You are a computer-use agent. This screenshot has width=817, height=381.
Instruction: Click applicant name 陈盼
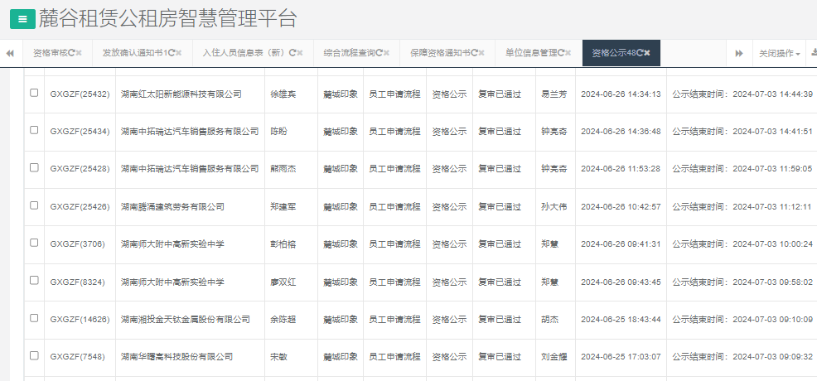point(278,132)
